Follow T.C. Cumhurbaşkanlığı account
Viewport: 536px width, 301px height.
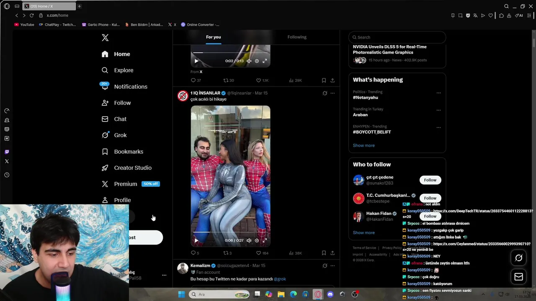click(430, 198)
